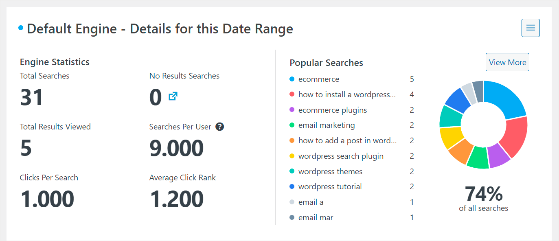This screenshot has width=559, height=241.
Task: Click the purple ecommerce plugins legend dot
Action: click(292, 110)
